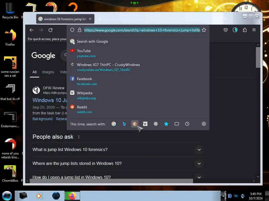Choose the Reddit suggestion
Screen dimensions: 269x201
point(138,109)
